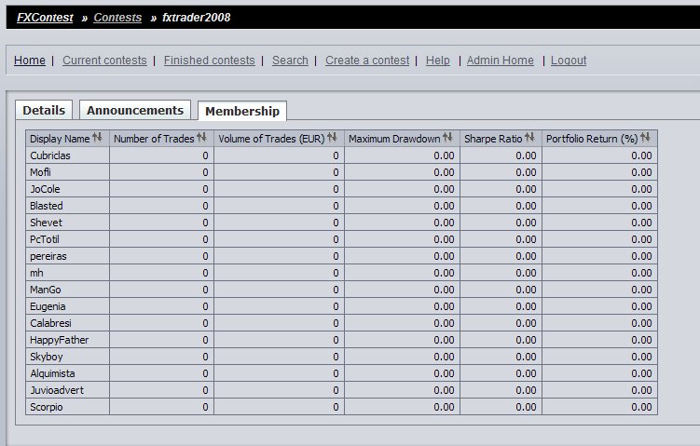Go to Admin Home link
Image resolution: width=700 pixels, height=446 pixels.
pos(500,61)
